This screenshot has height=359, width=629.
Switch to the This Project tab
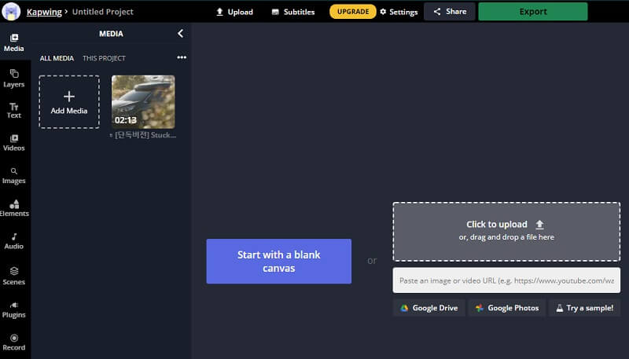point(104,58)
